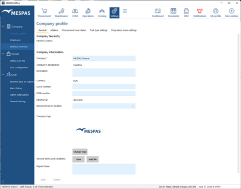Switch to the General tab
The height and width of the screenshot is (189, 241).
(x=42, y=30)
